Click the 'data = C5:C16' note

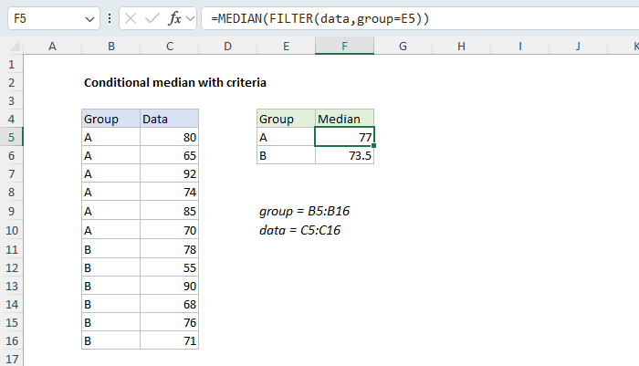coord(300,230)
